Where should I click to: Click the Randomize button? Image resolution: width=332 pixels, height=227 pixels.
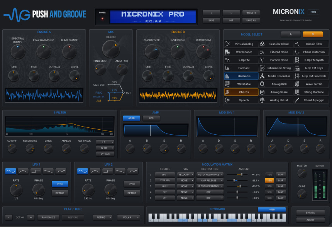[48, 217]
